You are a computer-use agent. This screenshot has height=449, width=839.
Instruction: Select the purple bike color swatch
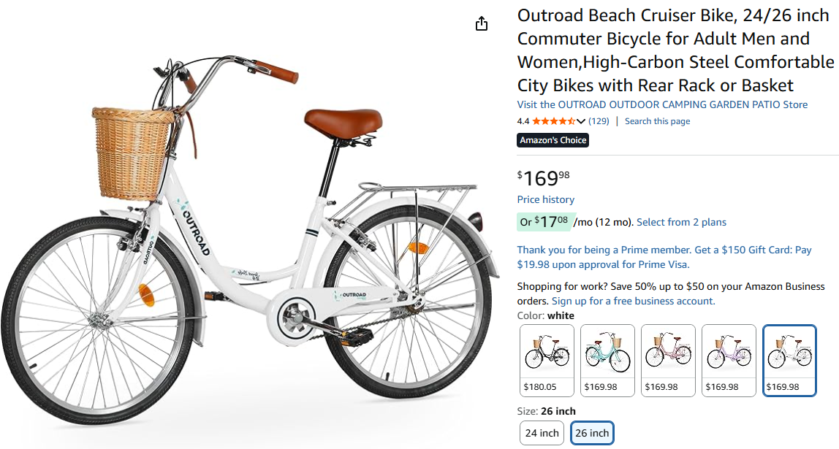pos(729,360)
